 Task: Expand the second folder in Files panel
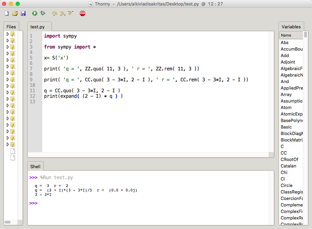(8, 40)
